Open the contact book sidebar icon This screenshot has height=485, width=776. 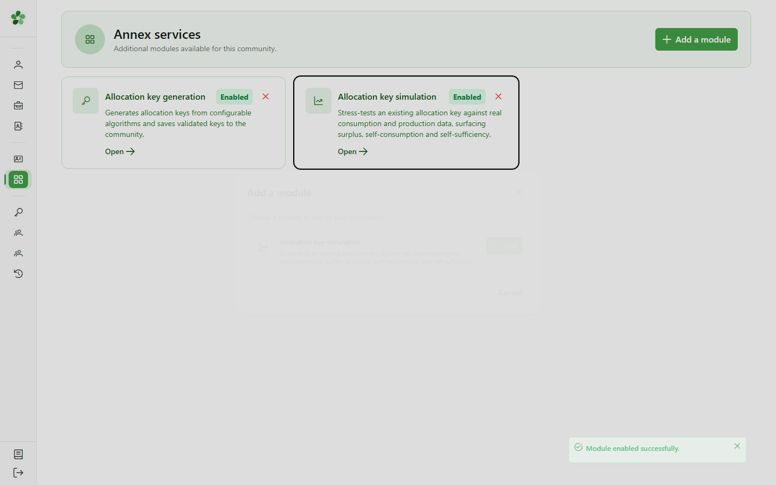[x=18, y=126]
